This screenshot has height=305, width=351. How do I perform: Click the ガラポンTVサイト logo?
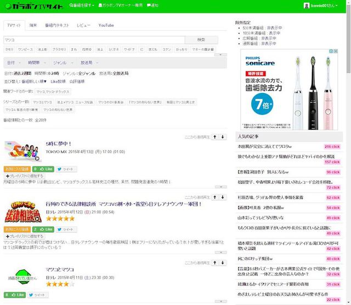[32, 6]
